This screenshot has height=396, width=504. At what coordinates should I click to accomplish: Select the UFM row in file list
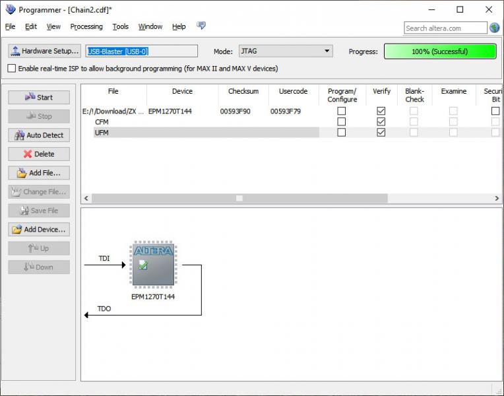(x=198, y=133)
